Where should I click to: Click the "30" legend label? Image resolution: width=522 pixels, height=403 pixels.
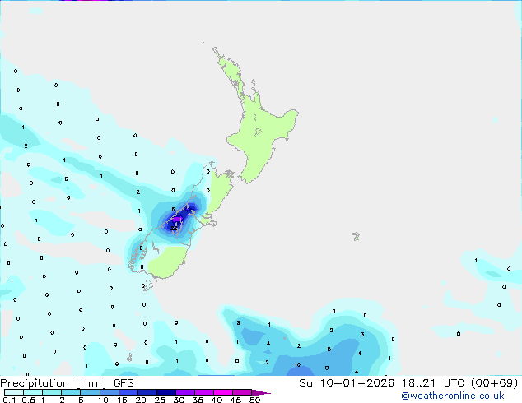[x=179, y=400]
